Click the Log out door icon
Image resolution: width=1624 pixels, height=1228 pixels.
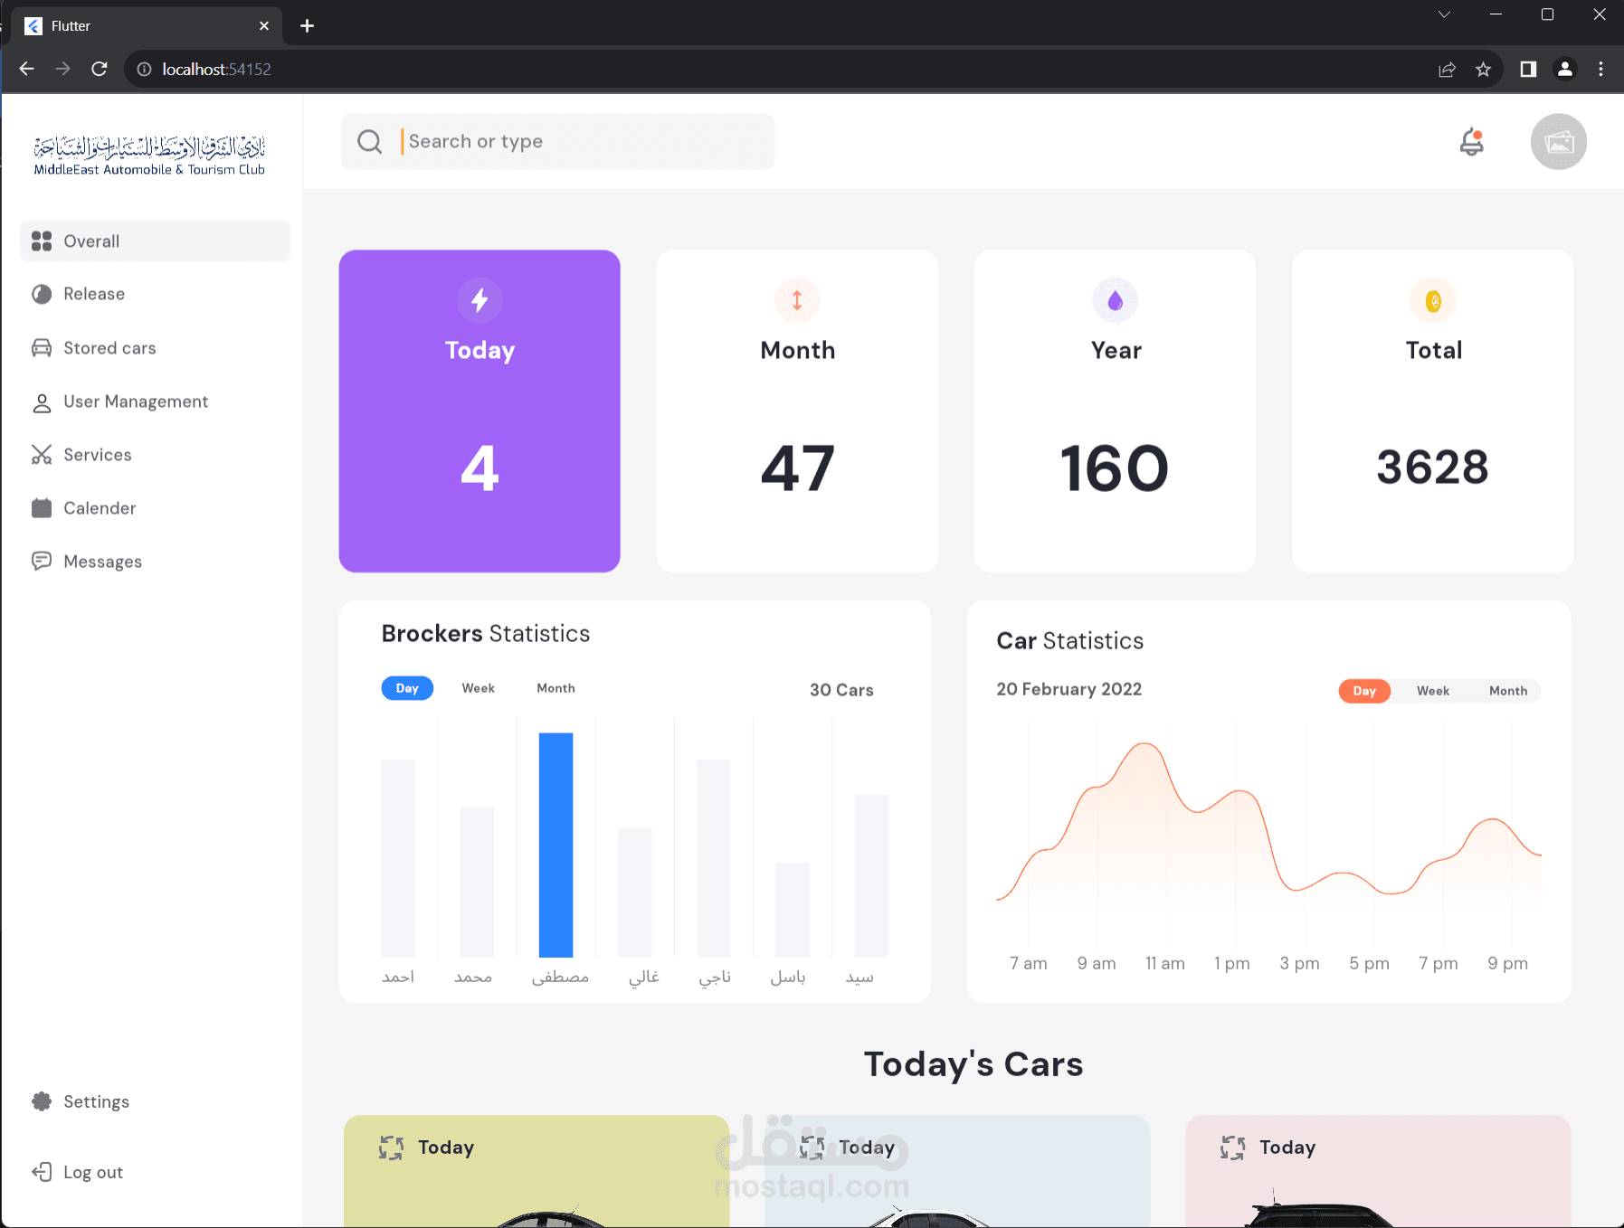(x=42, y=1172)
